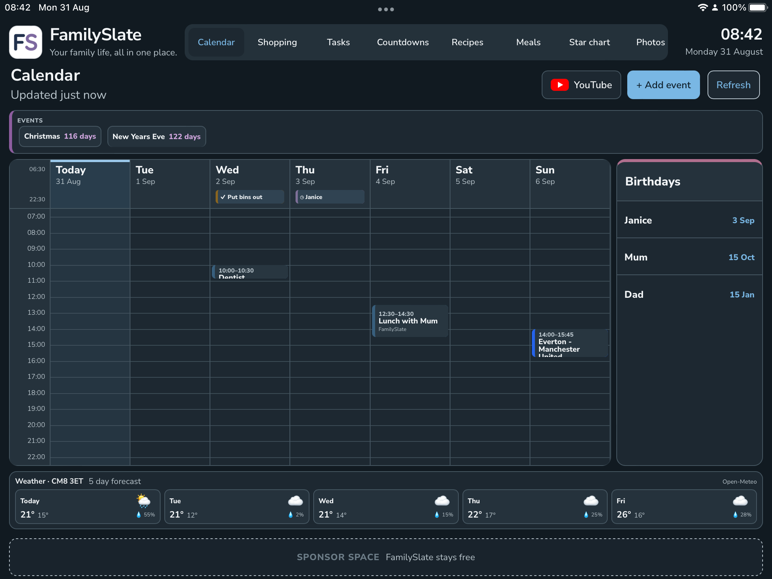This screenshot has width=772, height=579.
Task: Open the Meals tab
Action: coord(528,42)
